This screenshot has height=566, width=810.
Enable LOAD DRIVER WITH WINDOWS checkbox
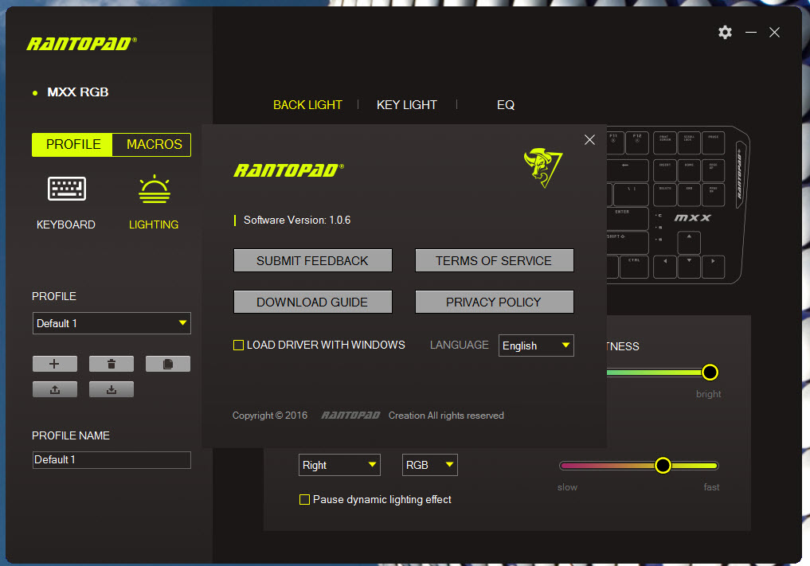238,345
